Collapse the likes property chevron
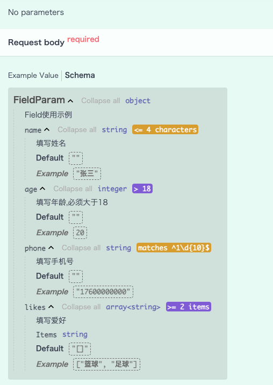Screen dimensions: 273x385 (51, 307)
